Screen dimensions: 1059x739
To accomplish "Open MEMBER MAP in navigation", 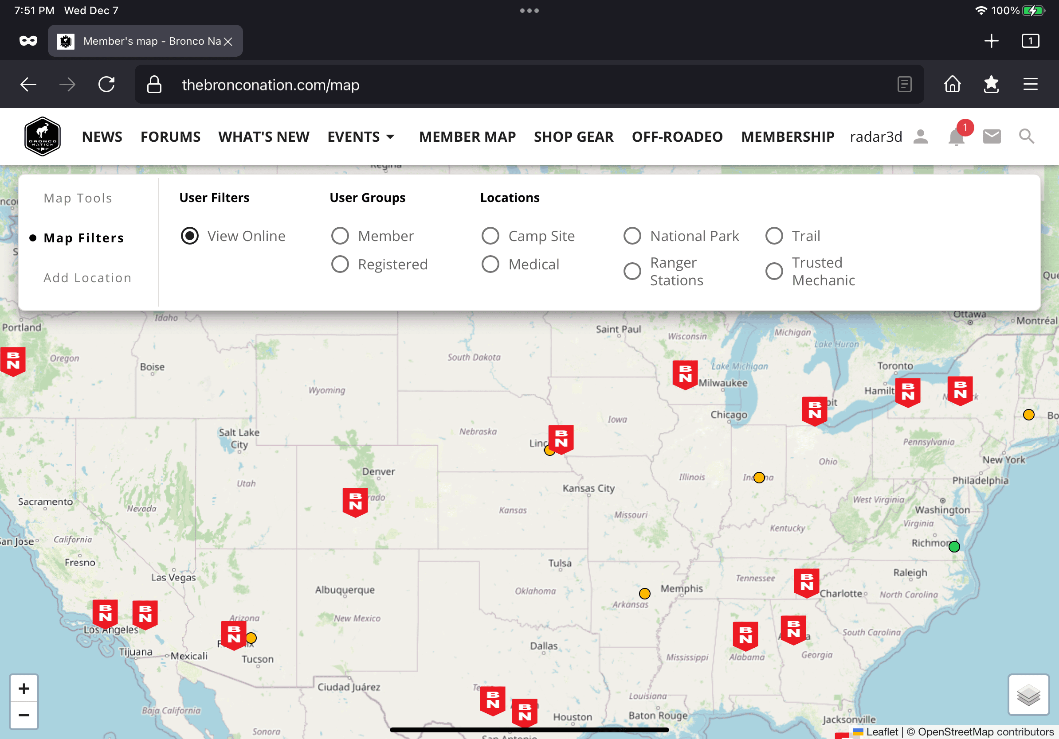I will (467, 137).
